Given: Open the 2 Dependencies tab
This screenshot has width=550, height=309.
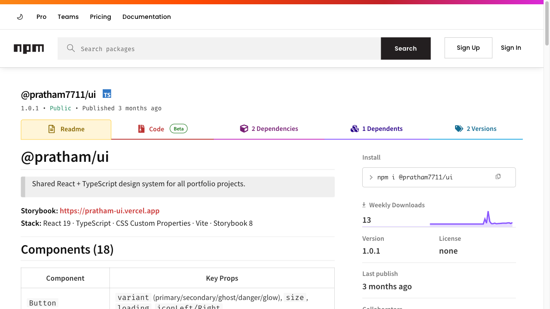Looking at the screenshot, I should tap(269, 129).
